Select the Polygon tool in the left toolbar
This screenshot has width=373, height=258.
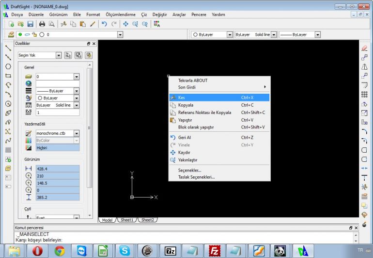point(8,66)
